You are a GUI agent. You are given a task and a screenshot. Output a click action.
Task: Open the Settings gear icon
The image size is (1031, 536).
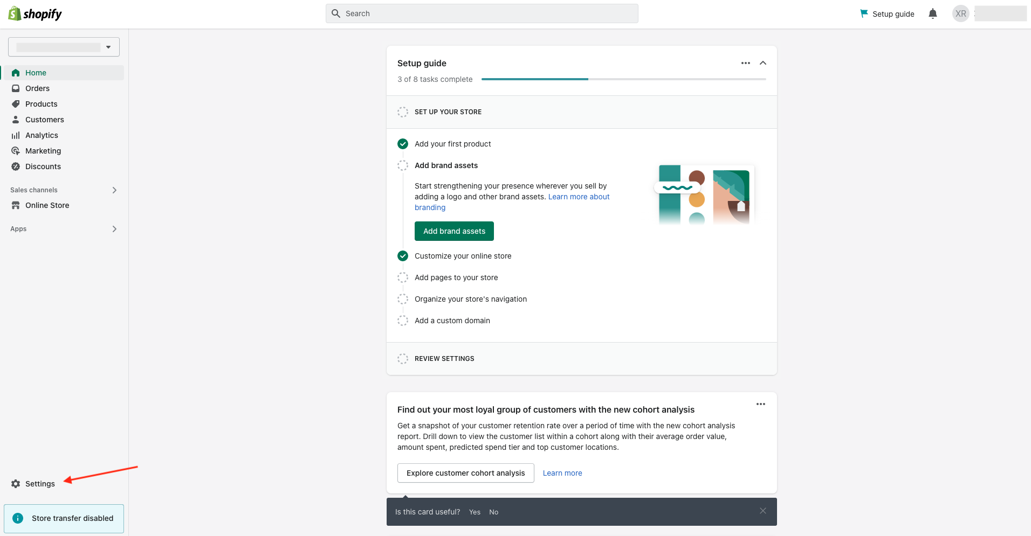16,484
